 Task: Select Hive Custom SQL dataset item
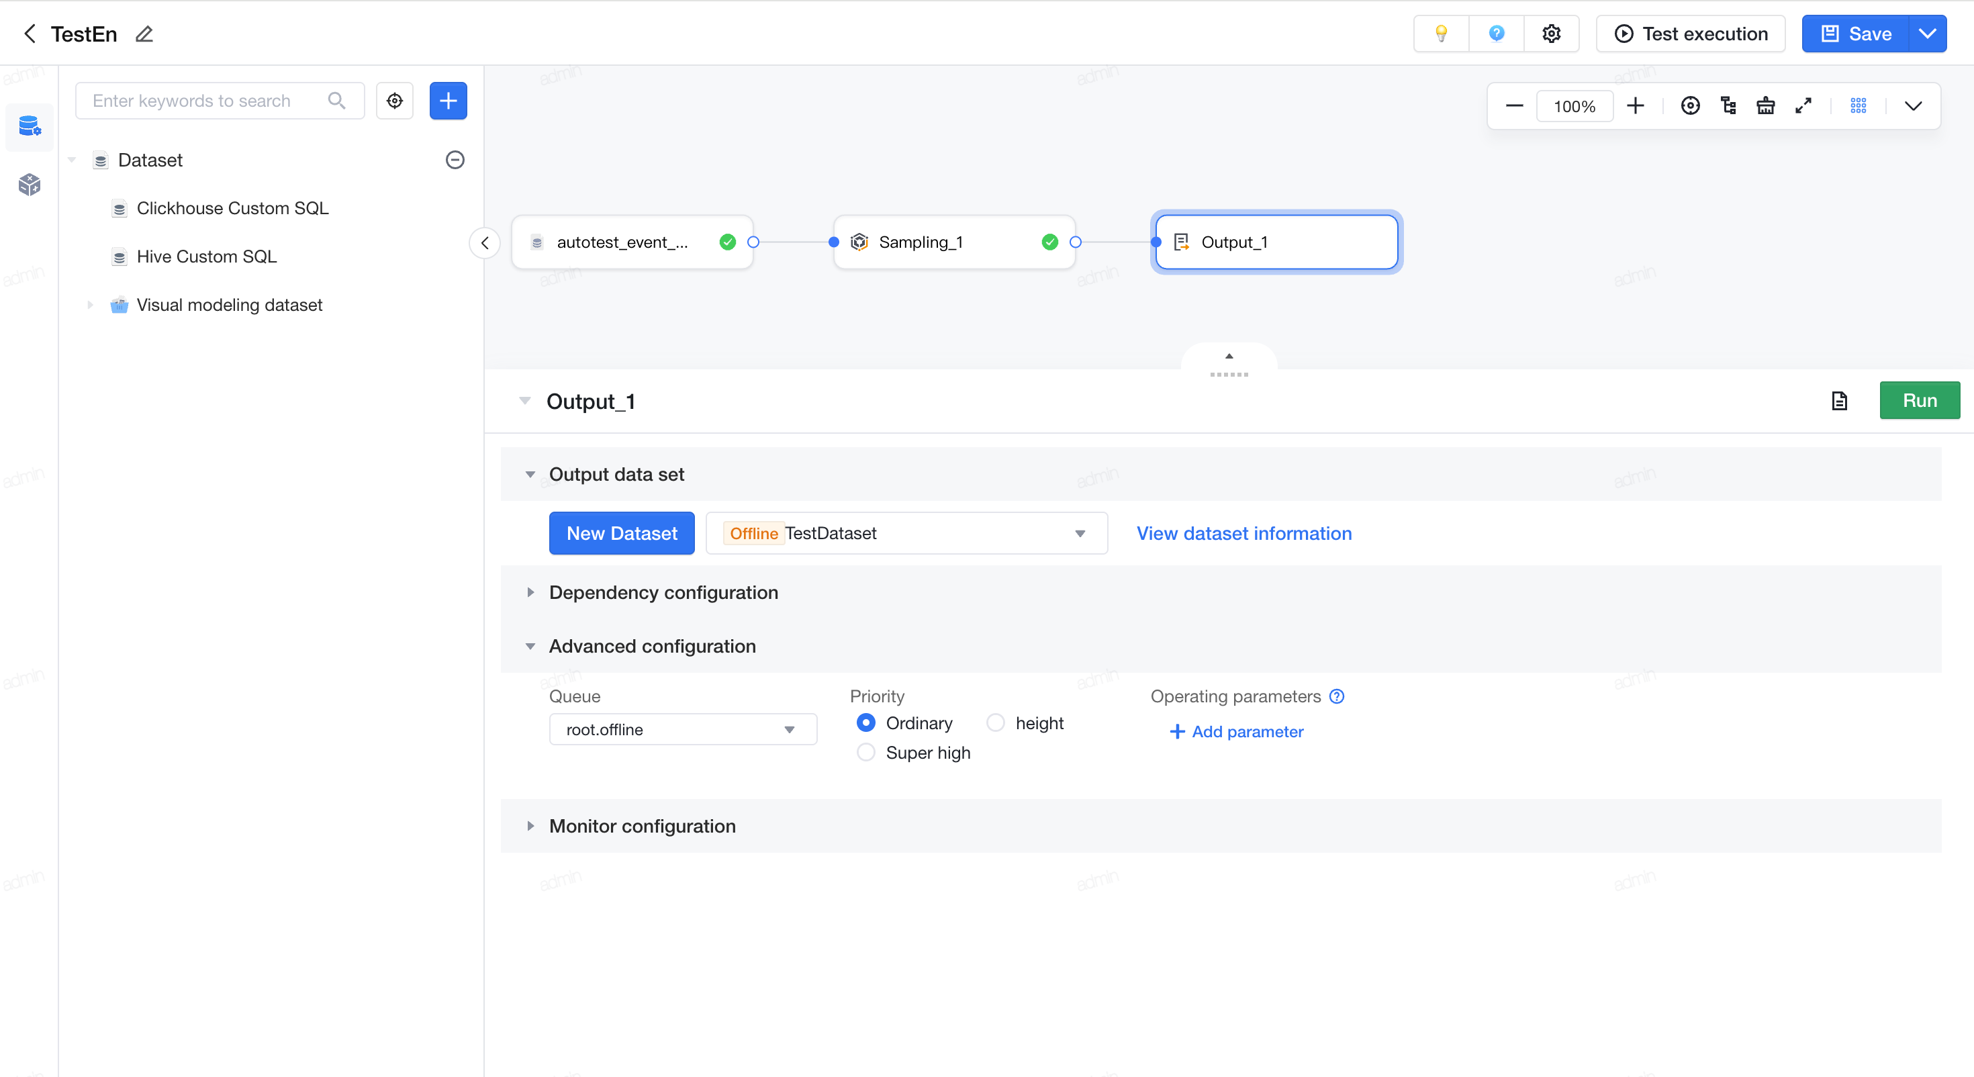pyautogui.click(x=206, y=256)
